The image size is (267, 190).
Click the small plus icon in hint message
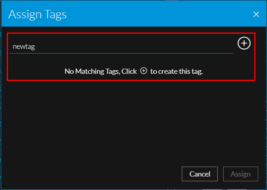pyautogui.click(x=144, y=71)
